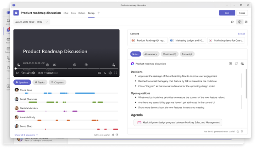Click the Close button next to Join
This screenshot has width=256, height=148.
[242, 13]
